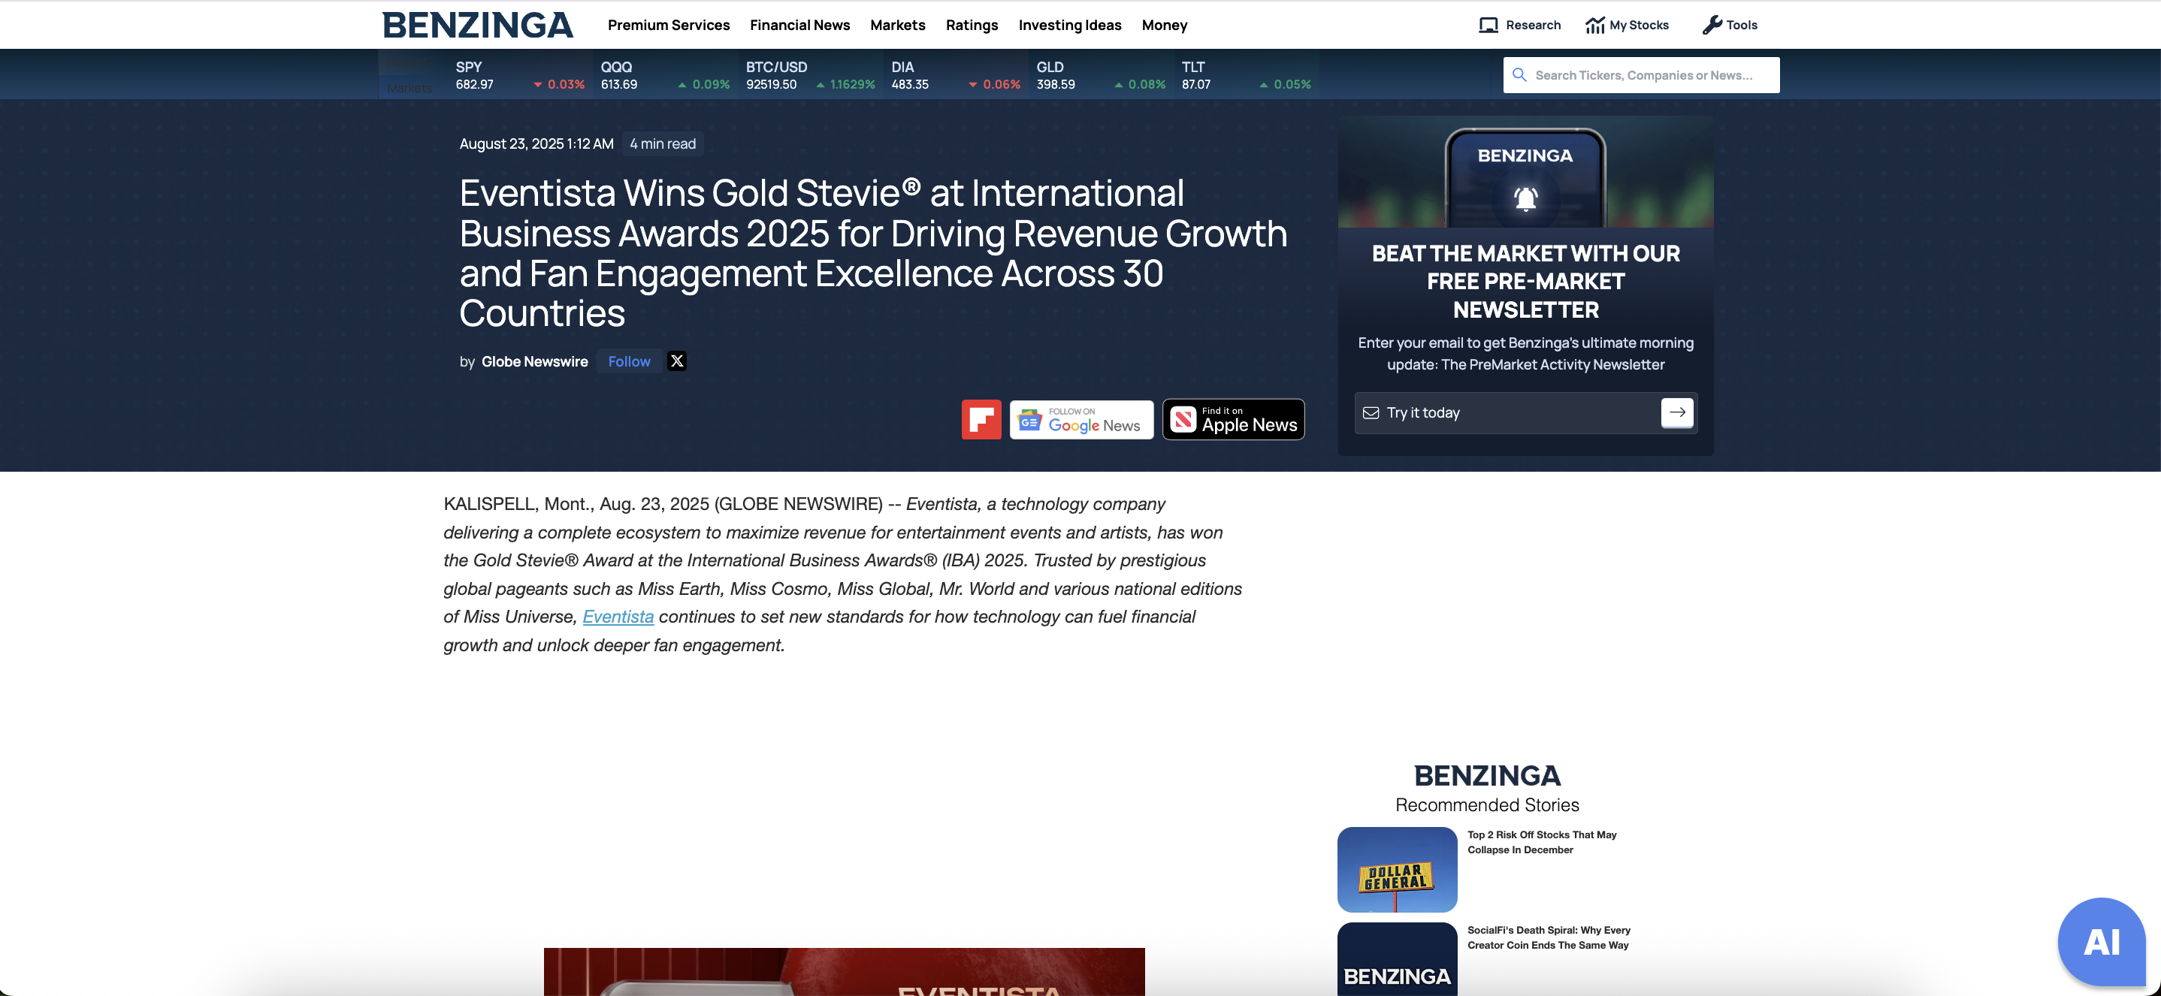Image resolution: width=2161 pixels, height=996 pixels.
Task: Click the Flipboard share icon
Action: (981, 419)
